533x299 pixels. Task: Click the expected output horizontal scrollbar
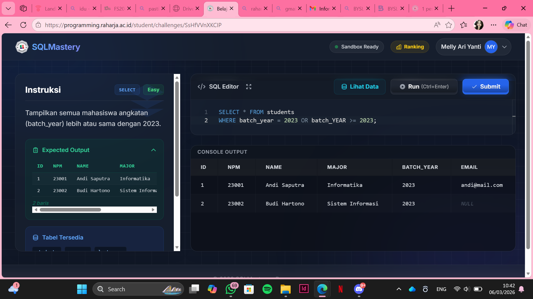point(70,210)
